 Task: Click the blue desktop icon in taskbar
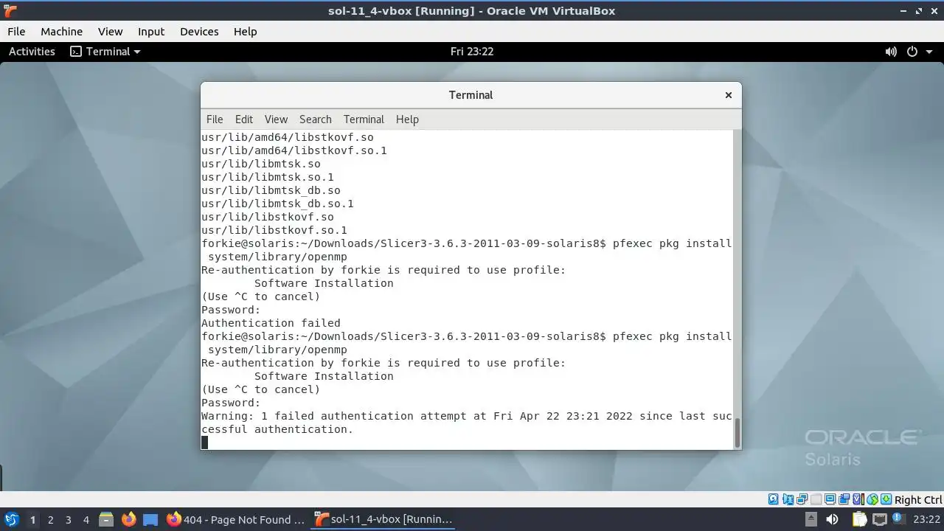pos(150,519)
